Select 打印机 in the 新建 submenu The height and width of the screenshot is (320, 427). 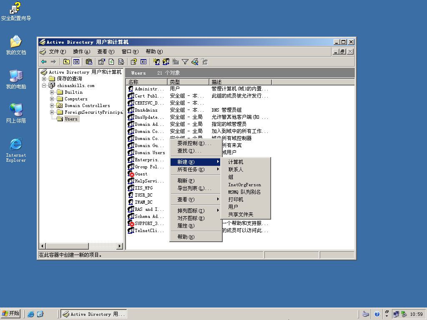tap(246, 200)
